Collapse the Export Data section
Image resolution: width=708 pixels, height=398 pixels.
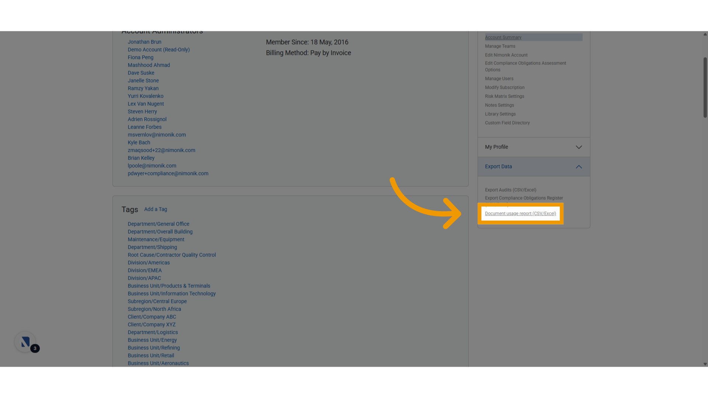tap(579, 167)
